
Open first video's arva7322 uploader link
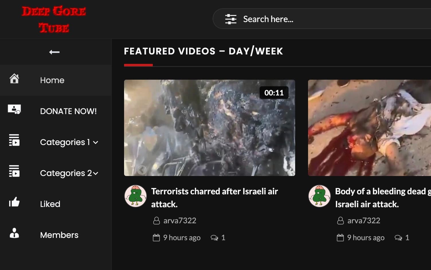180,220
